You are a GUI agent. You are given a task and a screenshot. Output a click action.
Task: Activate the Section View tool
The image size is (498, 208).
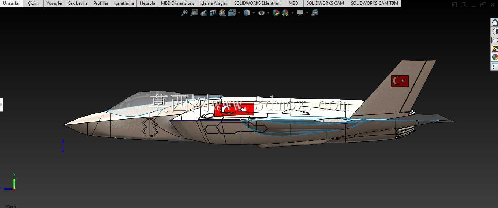click(x=213, y=13)
